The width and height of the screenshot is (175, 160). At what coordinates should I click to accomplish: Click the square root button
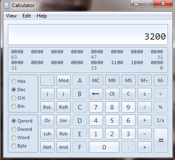[161, 94]
